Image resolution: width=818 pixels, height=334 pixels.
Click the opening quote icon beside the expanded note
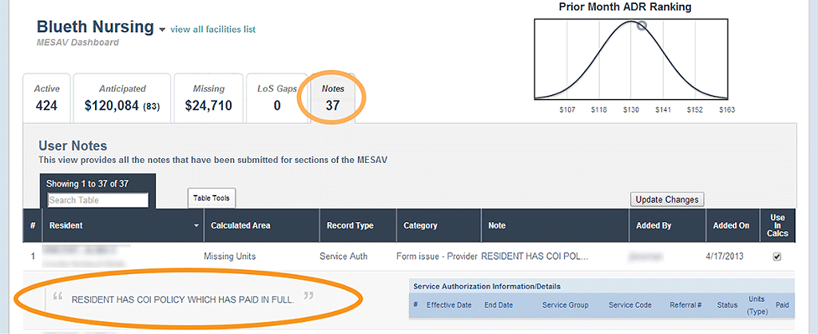(58, 298)
